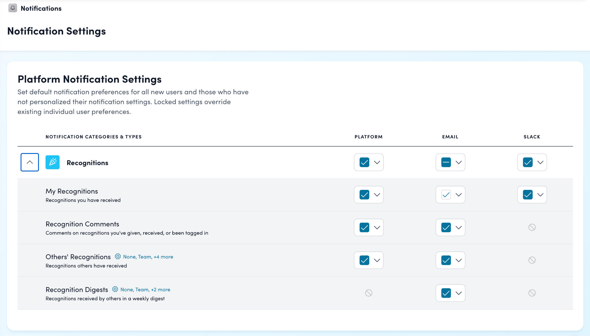590x336 pixels.
Task: Click the gear icon beside Recognition Digests
Action: coord(115,289)
